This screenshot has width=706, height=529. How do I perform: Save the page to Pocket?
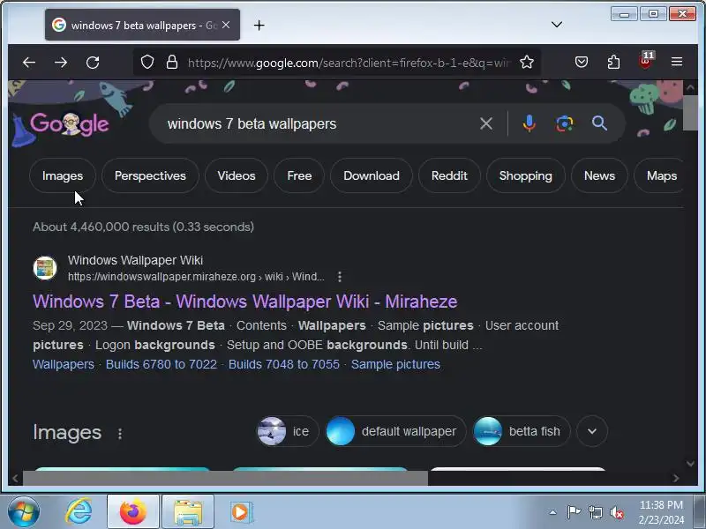582,62
